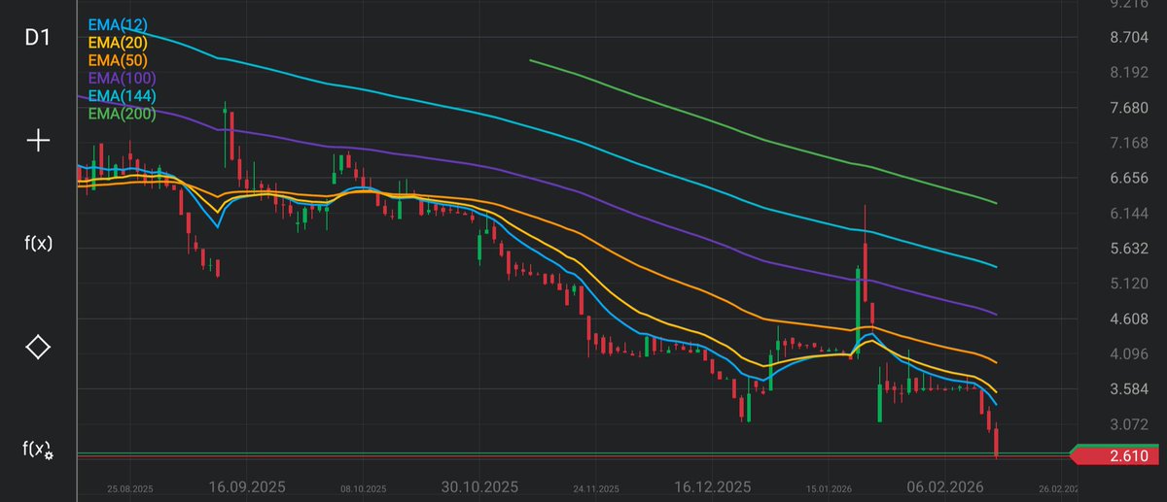Viewport: 1167px width, 502px height.
Task: Click the 16.12.2025 date label
Action: click(x=712, y=485)
